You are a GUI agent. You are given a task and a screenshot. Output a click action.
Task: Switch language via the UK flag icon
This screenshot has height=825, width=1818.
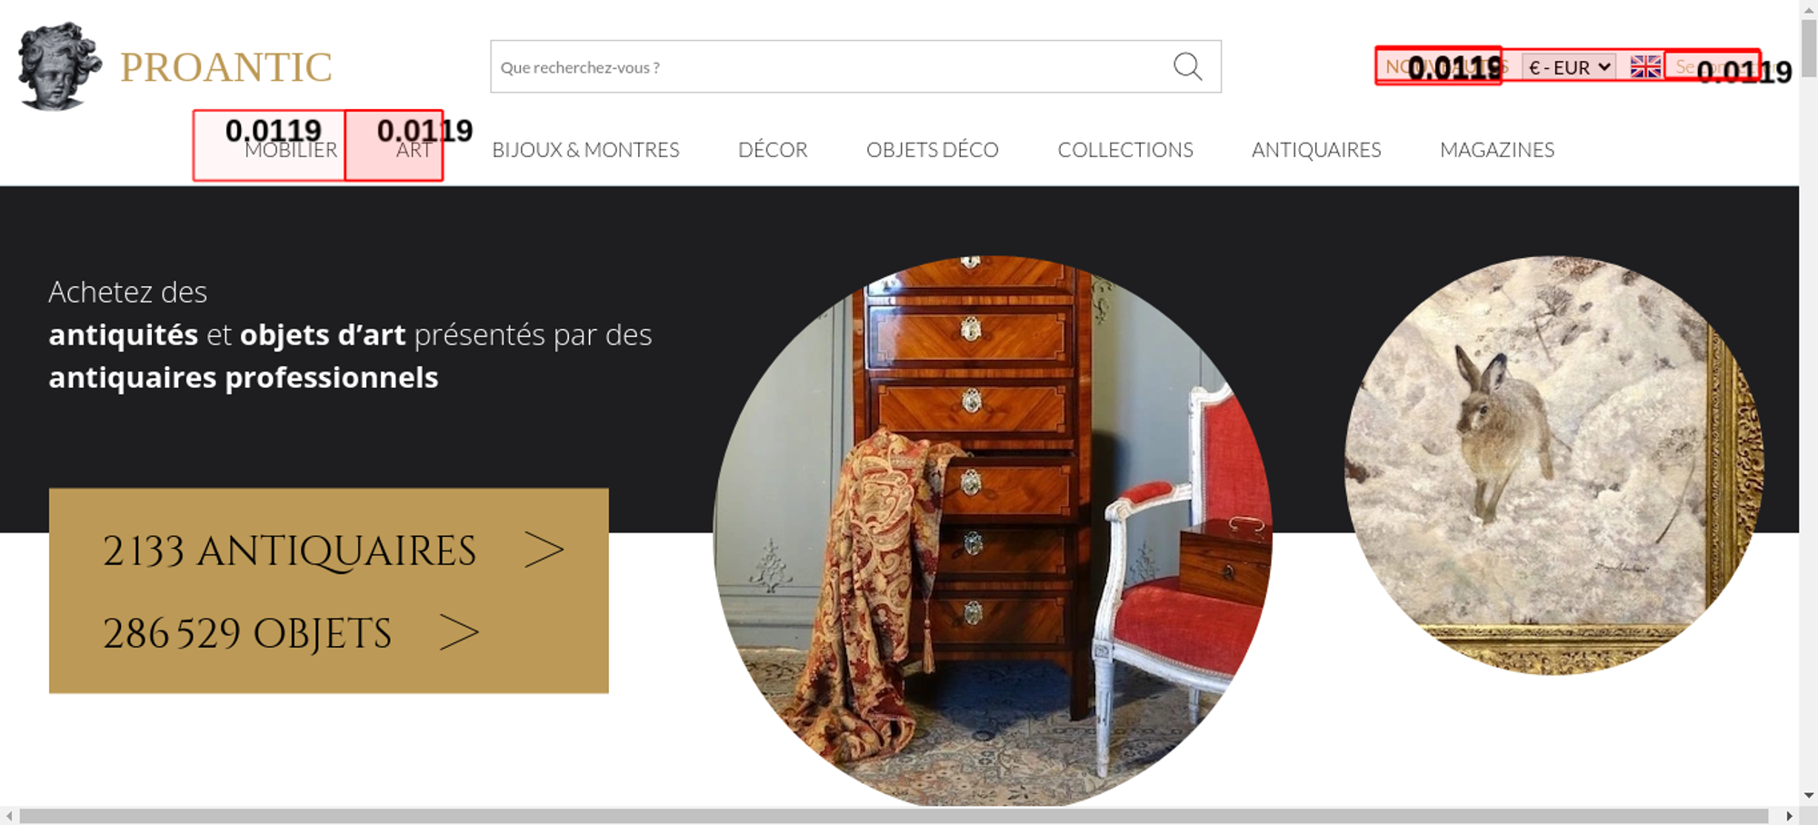[x=1644, y=66]
